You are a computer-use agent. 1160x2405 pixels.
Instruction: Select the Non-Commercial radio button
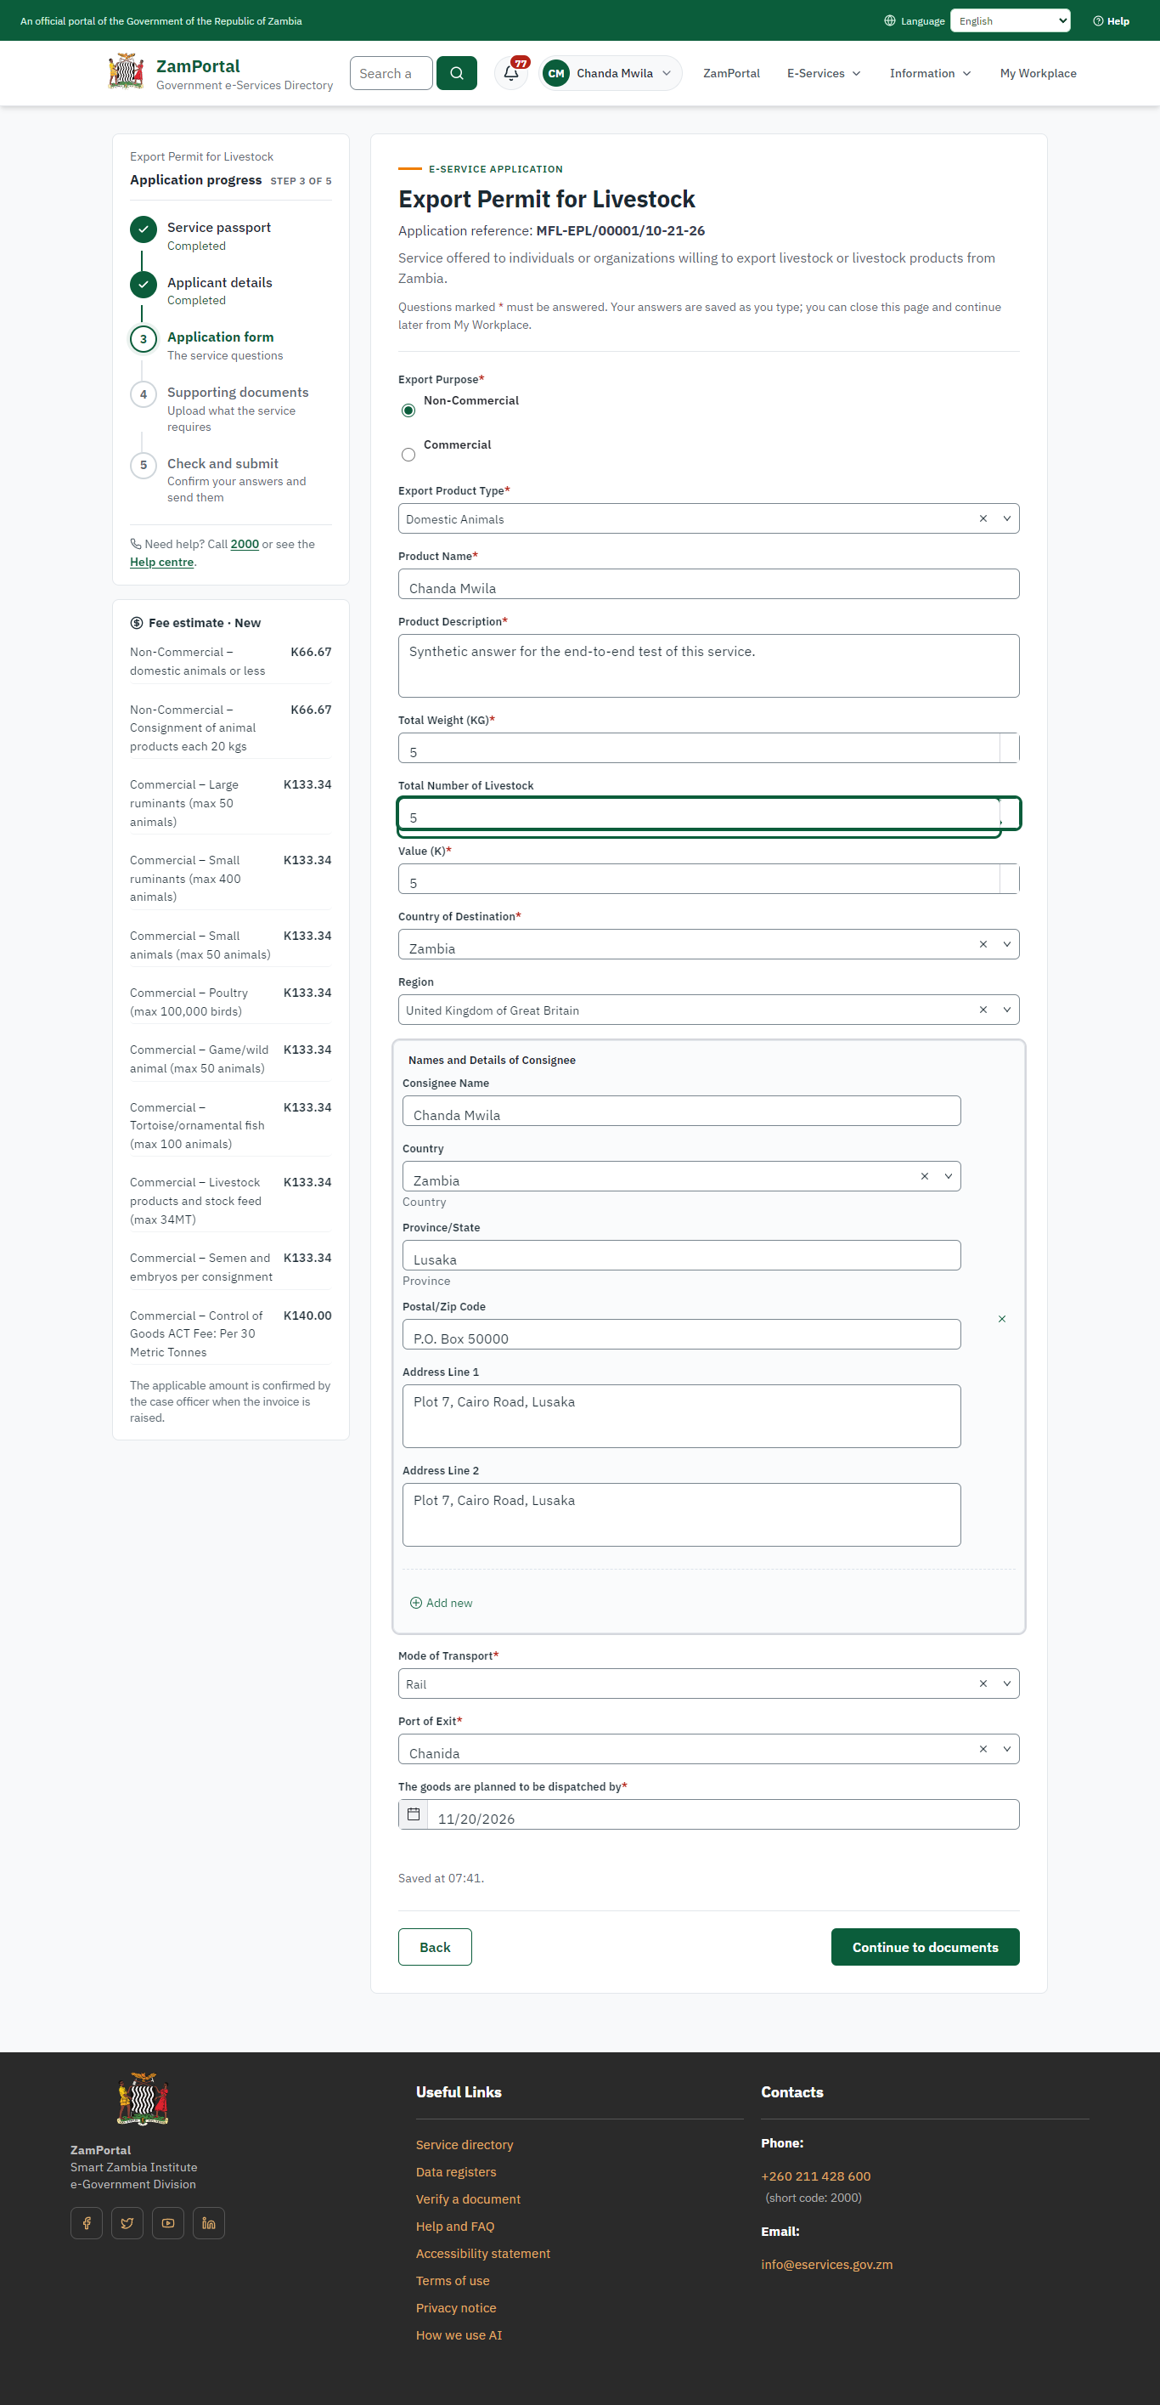tap(408, 410)
